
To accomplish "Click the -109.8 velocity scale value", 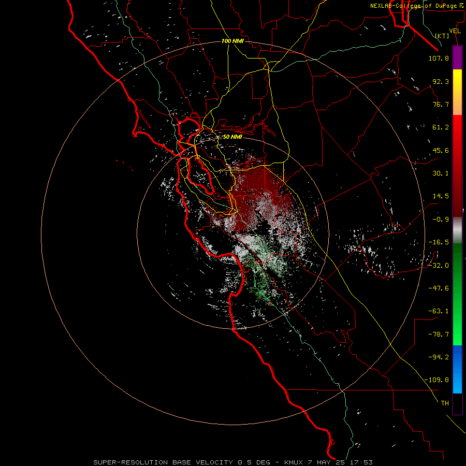I will [436, 380].
